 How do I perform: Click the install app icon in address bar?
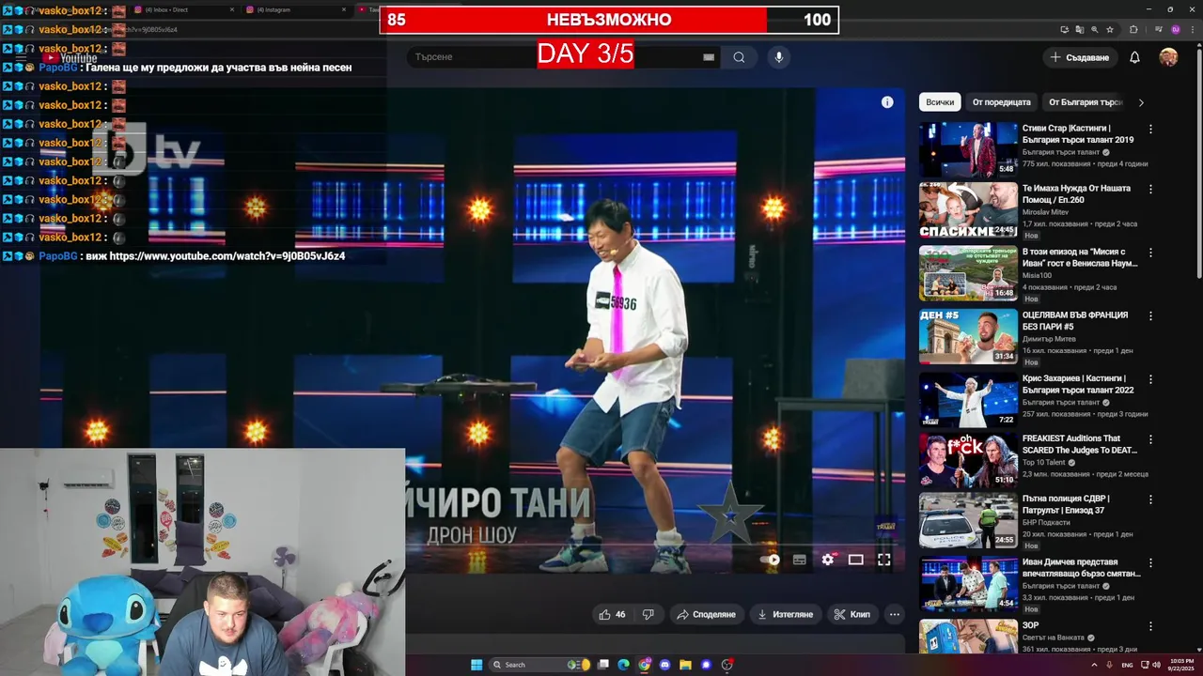coord(1064,30)
